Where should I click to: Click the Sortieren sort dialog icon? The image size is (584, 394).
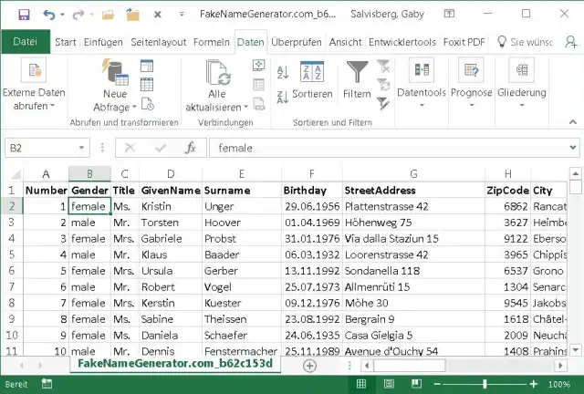pos(312,73)
